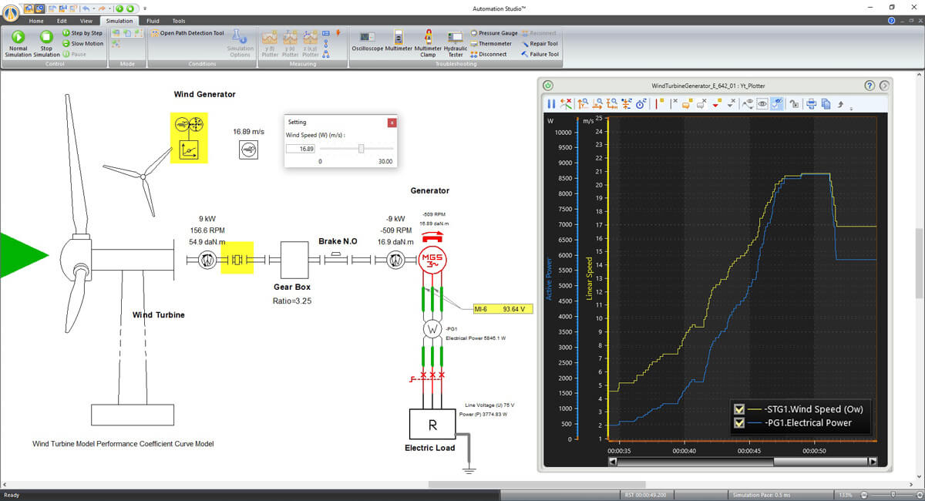
Task: Start Normal Simulation
Action: (18, 44)
